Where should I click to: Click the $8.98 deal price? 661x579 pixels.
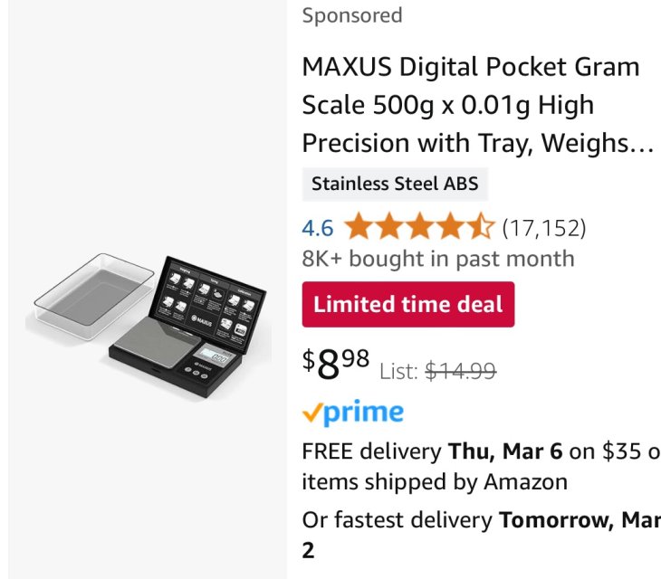point(336,364)
